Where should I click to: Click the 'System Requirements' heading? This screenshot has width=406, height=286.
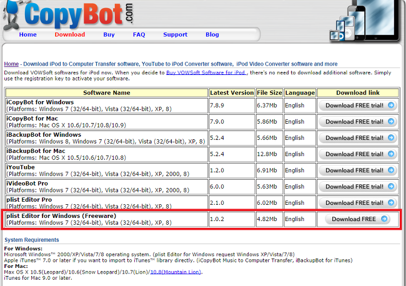tap(32, 240)
